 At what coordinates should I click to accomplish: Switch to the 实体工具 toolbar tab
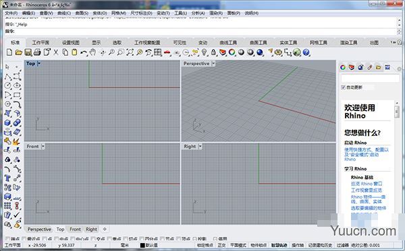click(288, 43)
